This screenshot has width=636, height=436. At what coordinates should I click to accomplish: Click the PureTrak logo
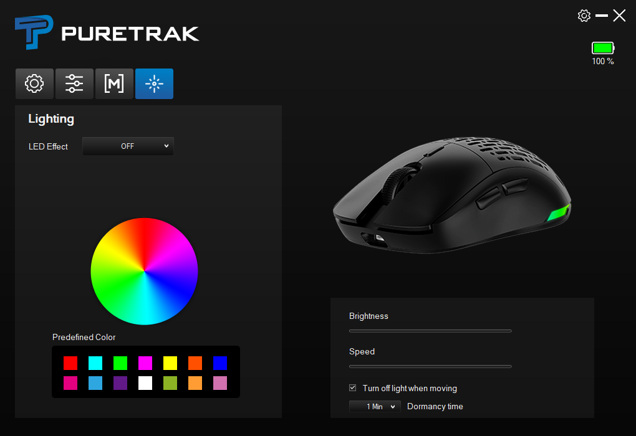pyautogui.click(x=107, y=33)
